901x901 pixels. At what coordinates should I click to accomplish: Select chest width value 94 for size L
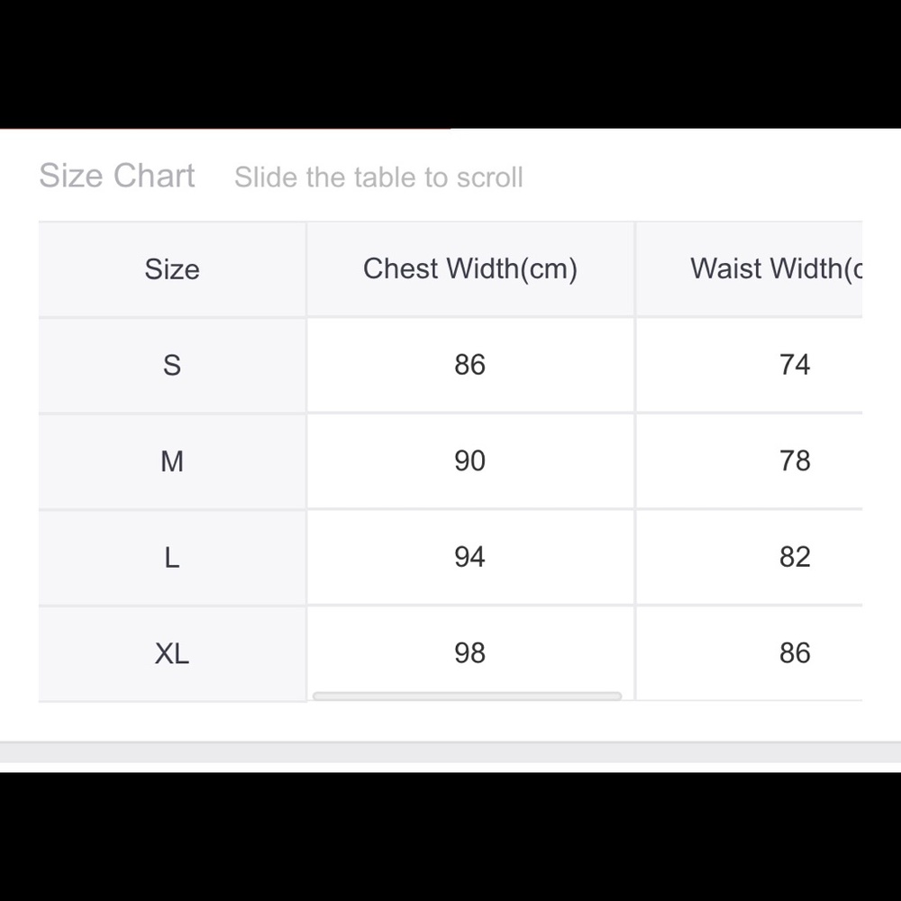pyautogui.click(x=469, y=557)
